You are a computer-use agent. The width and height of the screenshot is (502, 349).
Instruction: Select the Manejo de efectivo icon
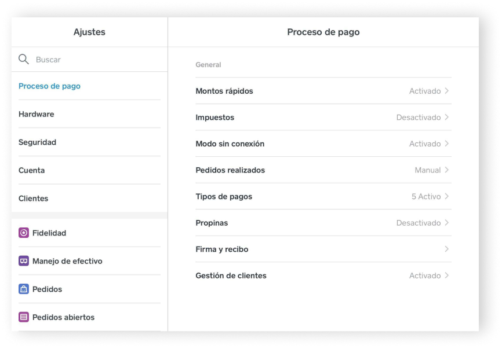(x=24, y=261)
